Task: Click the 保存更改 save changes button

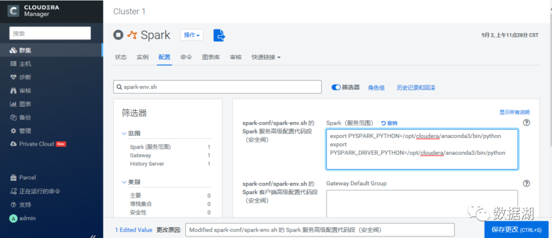Action: point(516,229)
